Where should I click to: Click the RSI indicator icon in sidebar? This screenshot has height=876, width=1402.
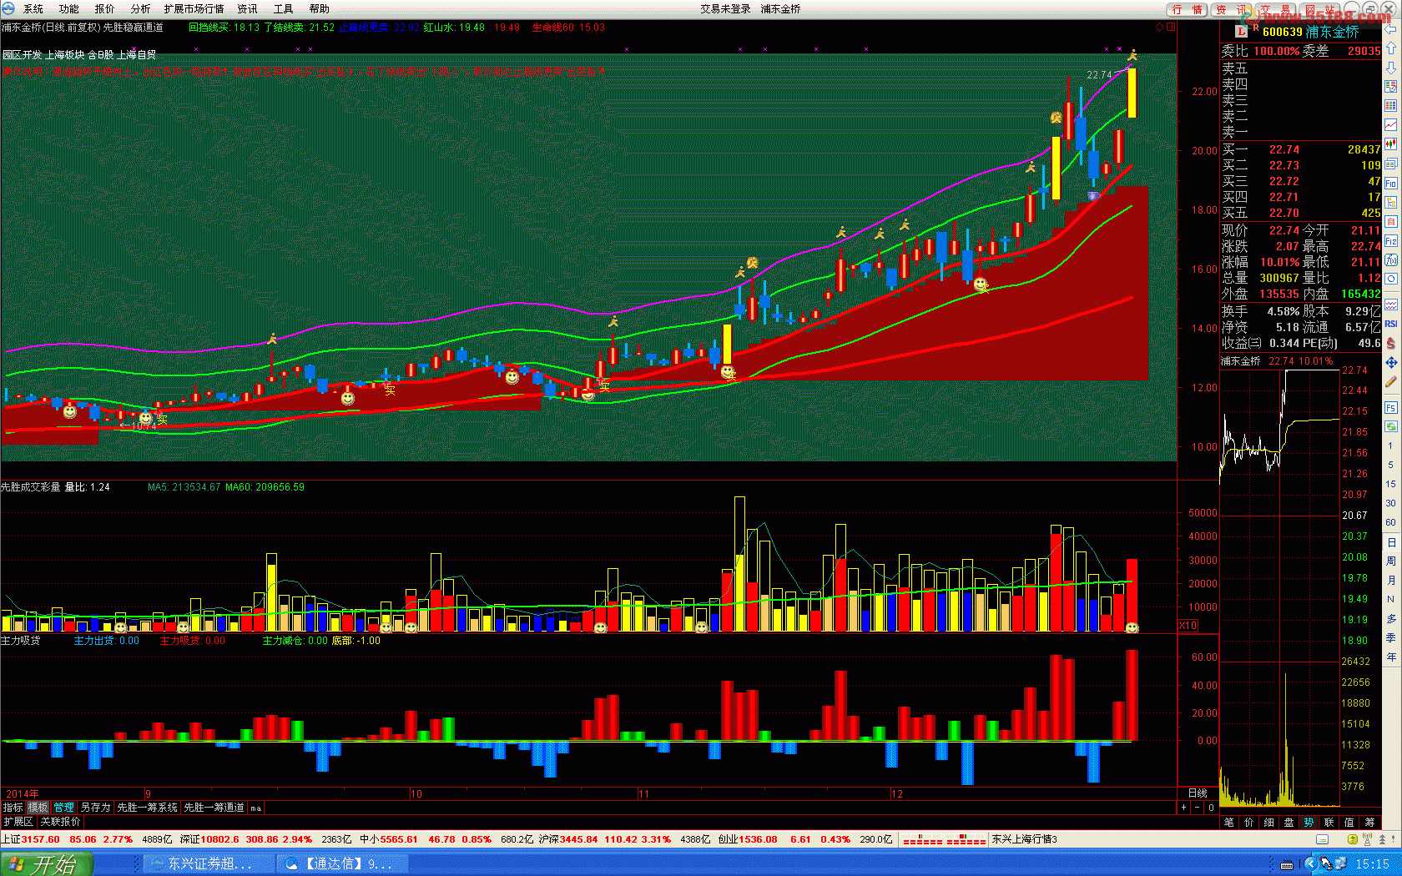click(1391, 324)
